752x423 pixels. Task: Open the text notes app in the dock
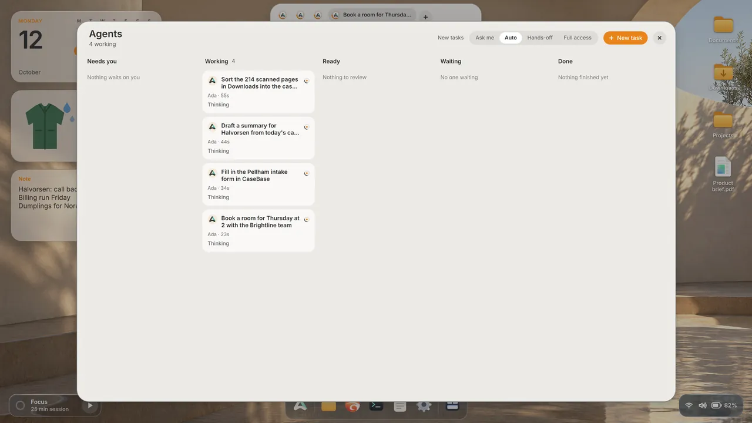400,406
